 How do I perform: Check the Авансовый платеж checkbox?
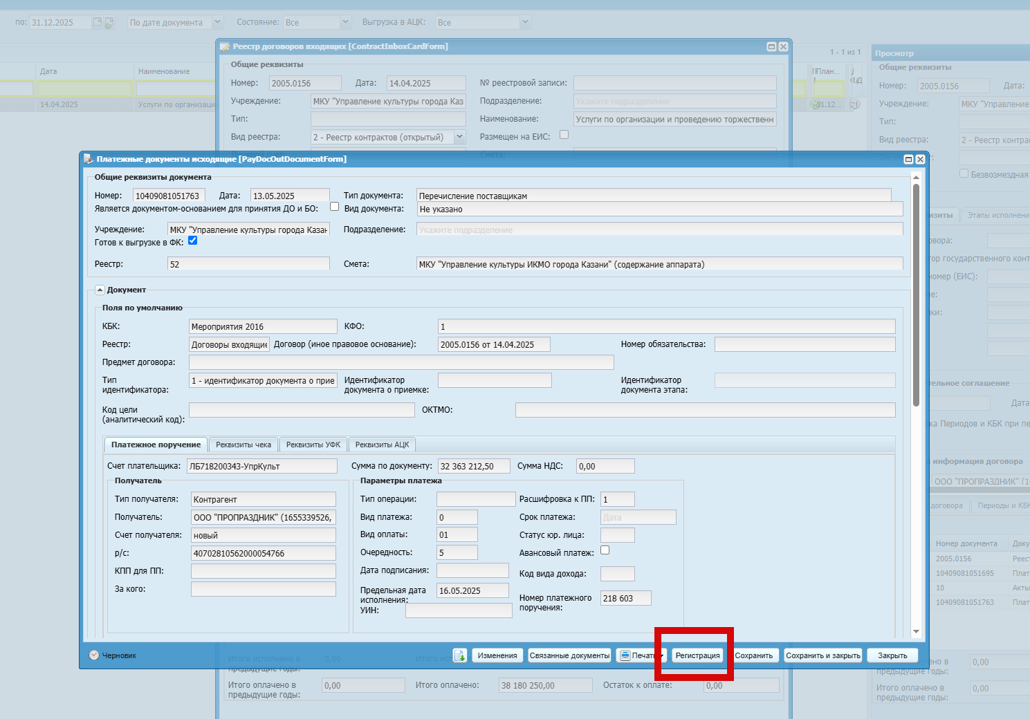pos(605,550)
